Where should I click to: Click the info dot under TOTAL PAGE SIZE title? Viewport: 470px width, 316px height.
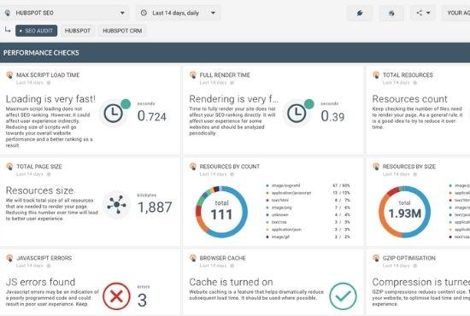coord(49,174)
